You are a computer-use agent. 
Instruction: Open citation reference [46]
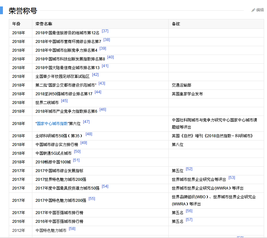pyautogui.click(x=103, y=109)
